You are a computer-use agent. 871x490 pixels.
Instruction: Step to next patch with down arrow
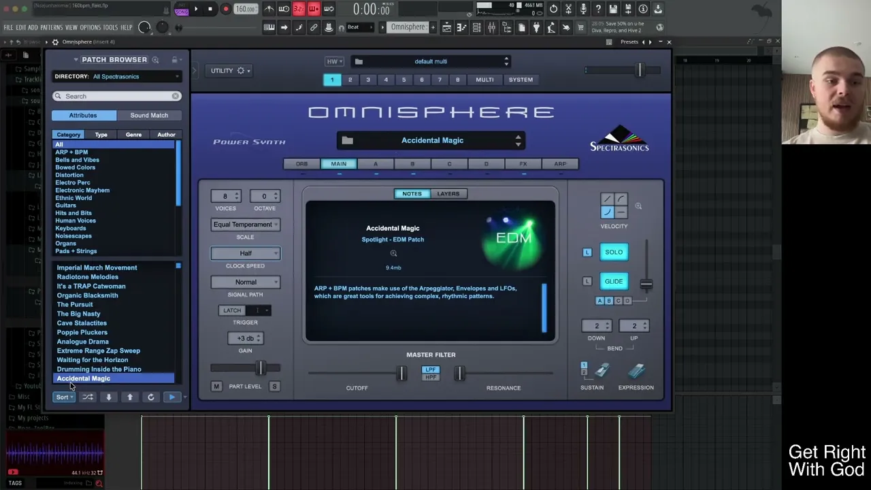point(108,397)
